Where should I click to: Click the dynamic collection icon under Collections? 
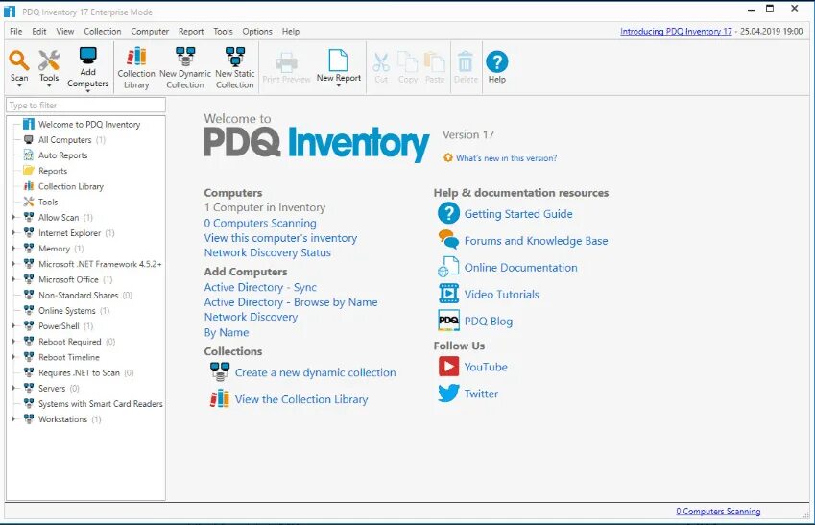click(220, 371)
